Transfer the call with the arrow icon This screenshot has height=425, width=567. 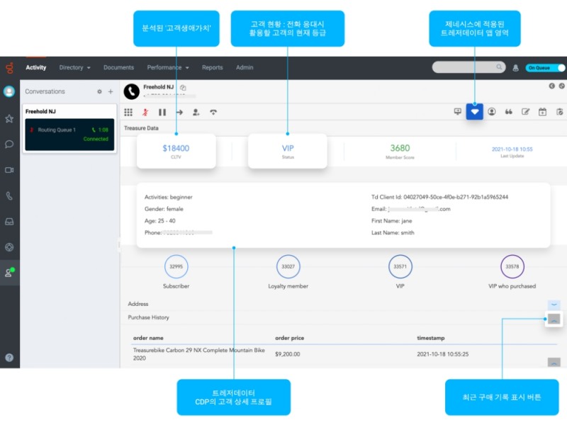click(x=179, y=112)
